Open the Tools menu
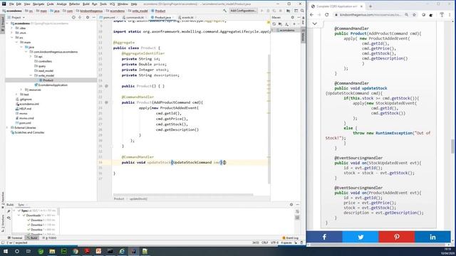The width and height of the screenshot is (456, 256). pos(103,4)
